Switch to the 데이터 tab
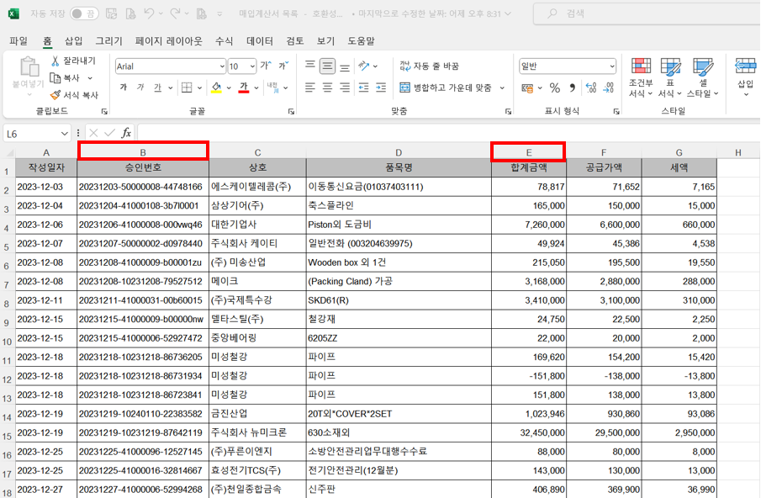The height and width of the screenshot is (498, 761). [x=260, y=40]
